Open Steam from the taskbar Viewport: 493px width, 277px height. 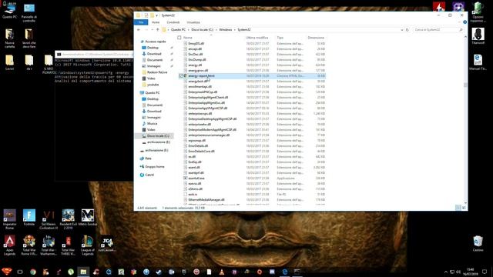tap(159, 272)
